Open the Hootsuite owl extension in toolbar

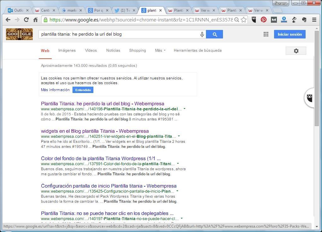[254, 20]
